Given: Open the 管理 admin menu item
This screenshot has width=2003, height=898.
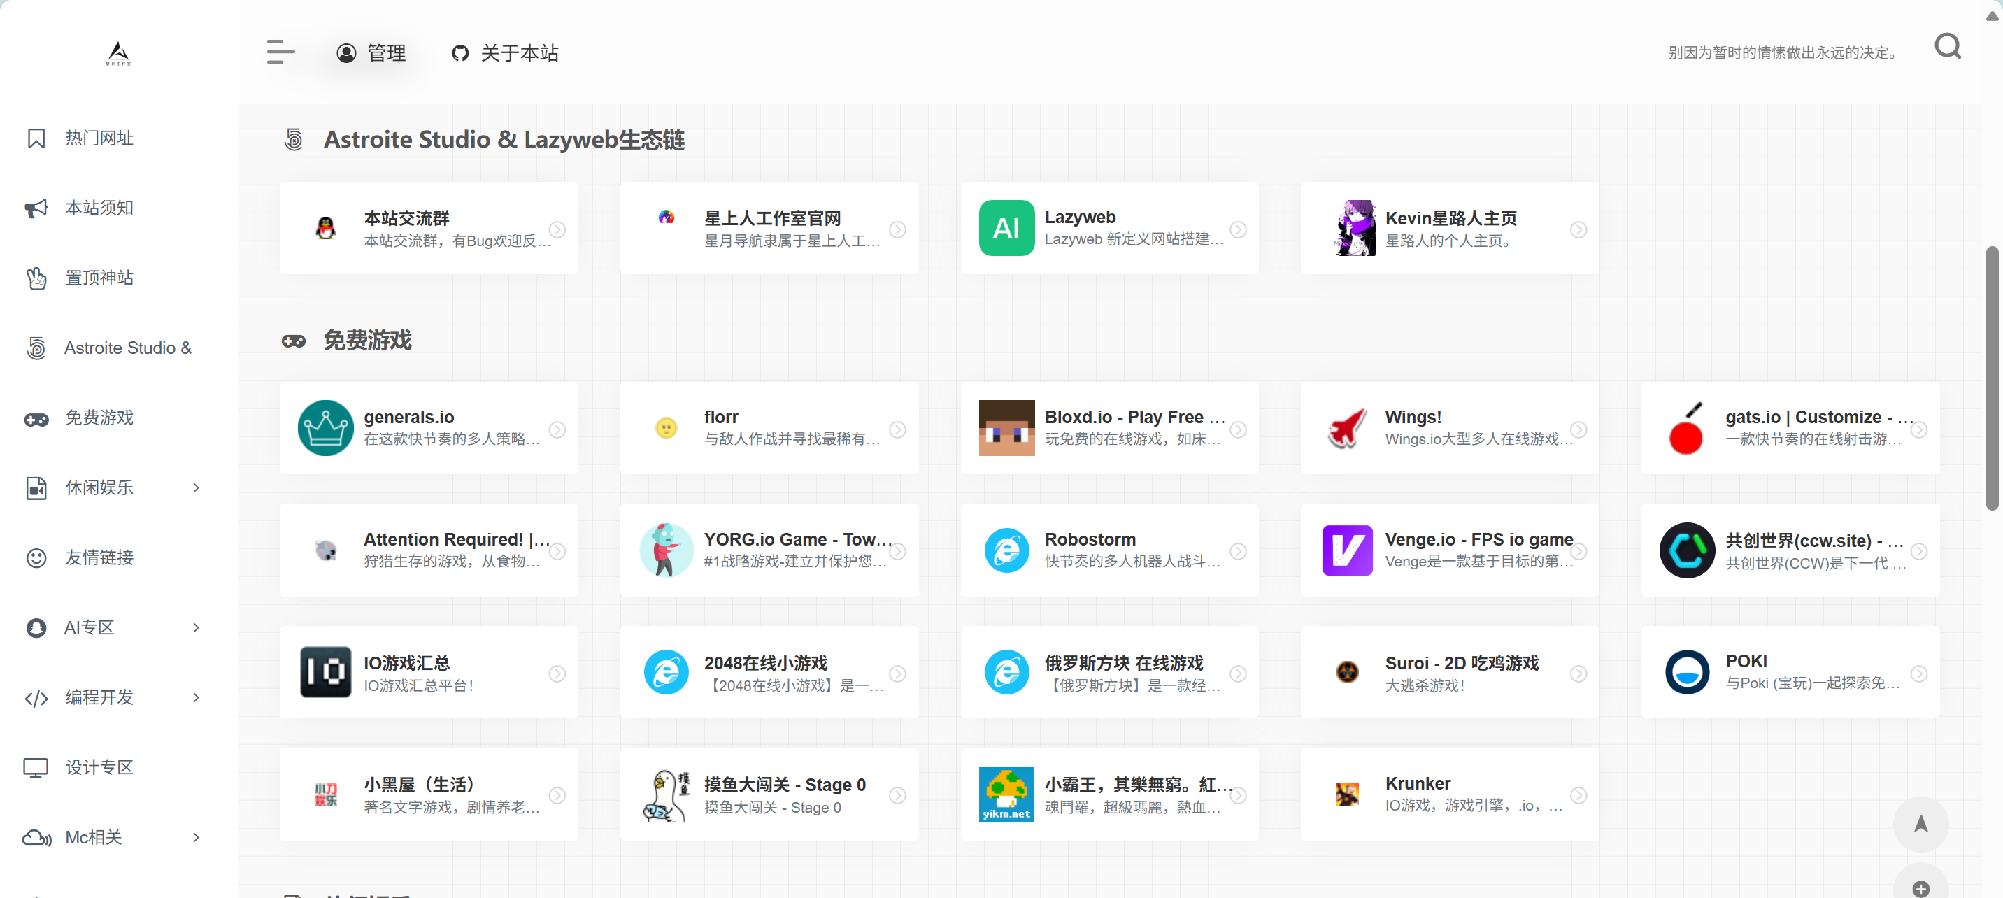Looking at the screenshot, I should (x=371, y=53).
